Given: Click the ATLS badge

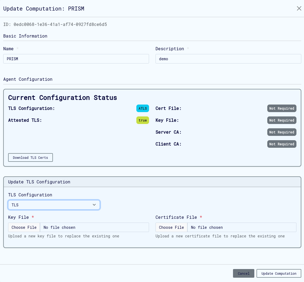Looking at the screenshot, I should [143, 108].
